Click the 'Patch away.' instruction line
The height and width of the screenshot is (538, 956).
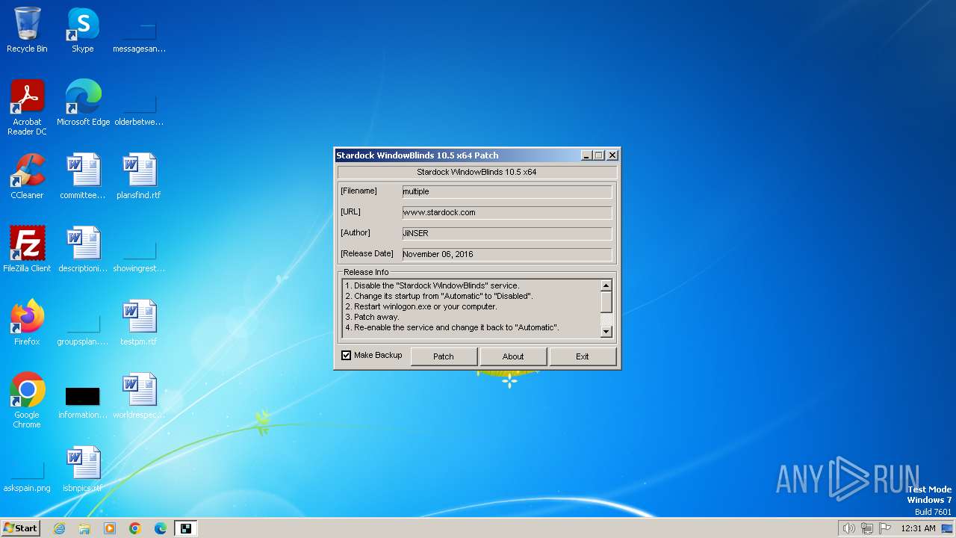point(372,317)
